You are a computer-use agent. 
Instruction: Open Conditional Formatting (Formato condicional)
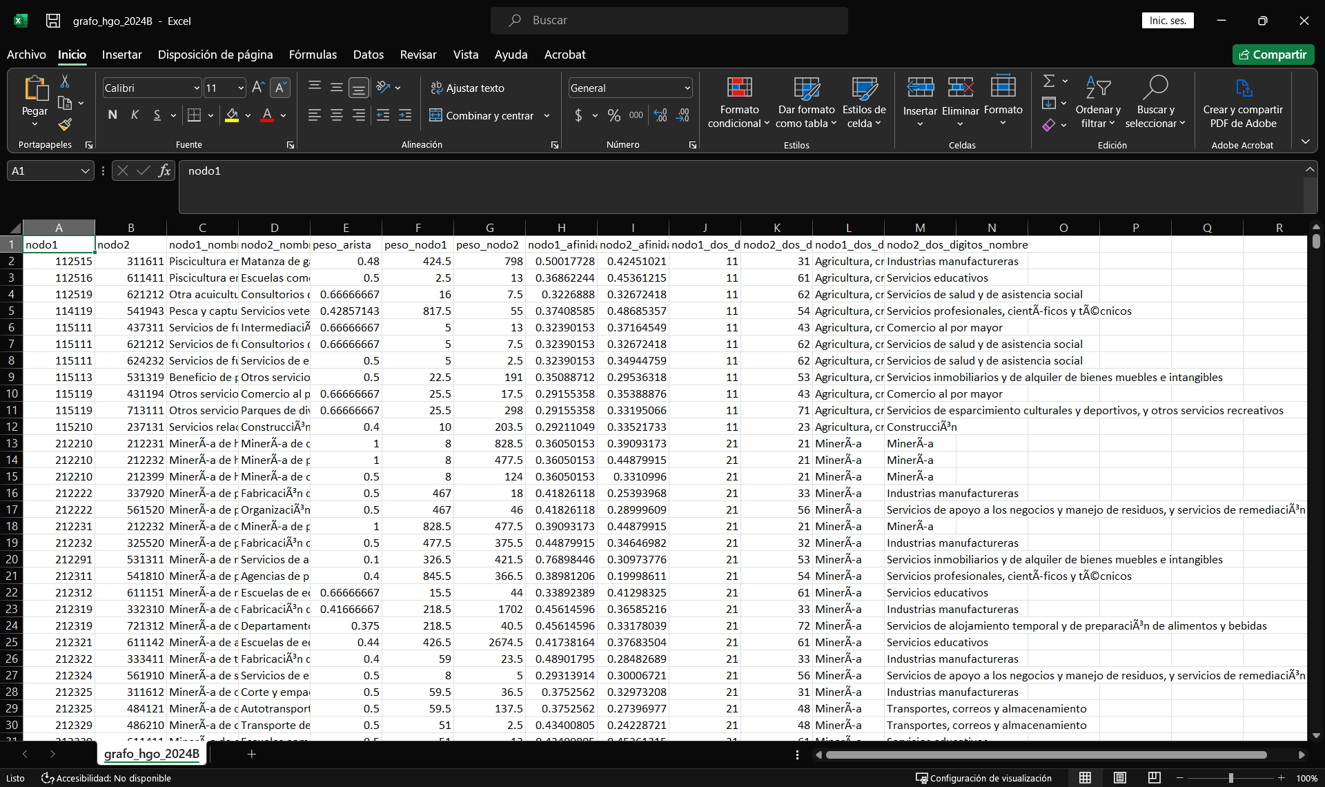pyautogui.click(x=738, y=102)
